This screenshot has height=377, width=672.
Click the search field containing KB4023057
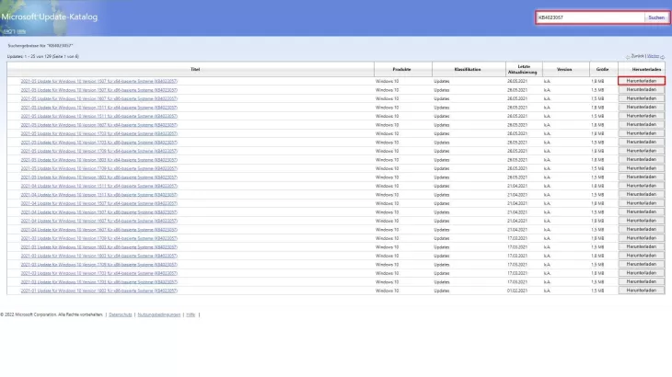click(x=589, y=17)
